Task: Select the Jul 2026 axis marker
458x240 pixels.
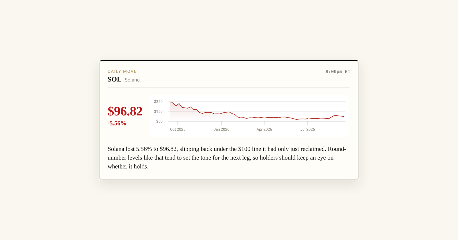Action: click(307, 129)
